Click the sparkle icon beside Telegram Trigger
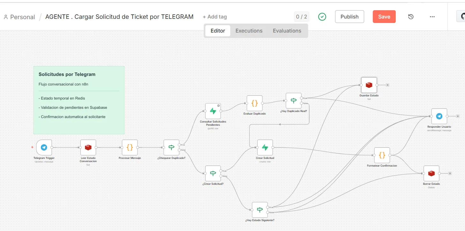 tap(32, 147)
